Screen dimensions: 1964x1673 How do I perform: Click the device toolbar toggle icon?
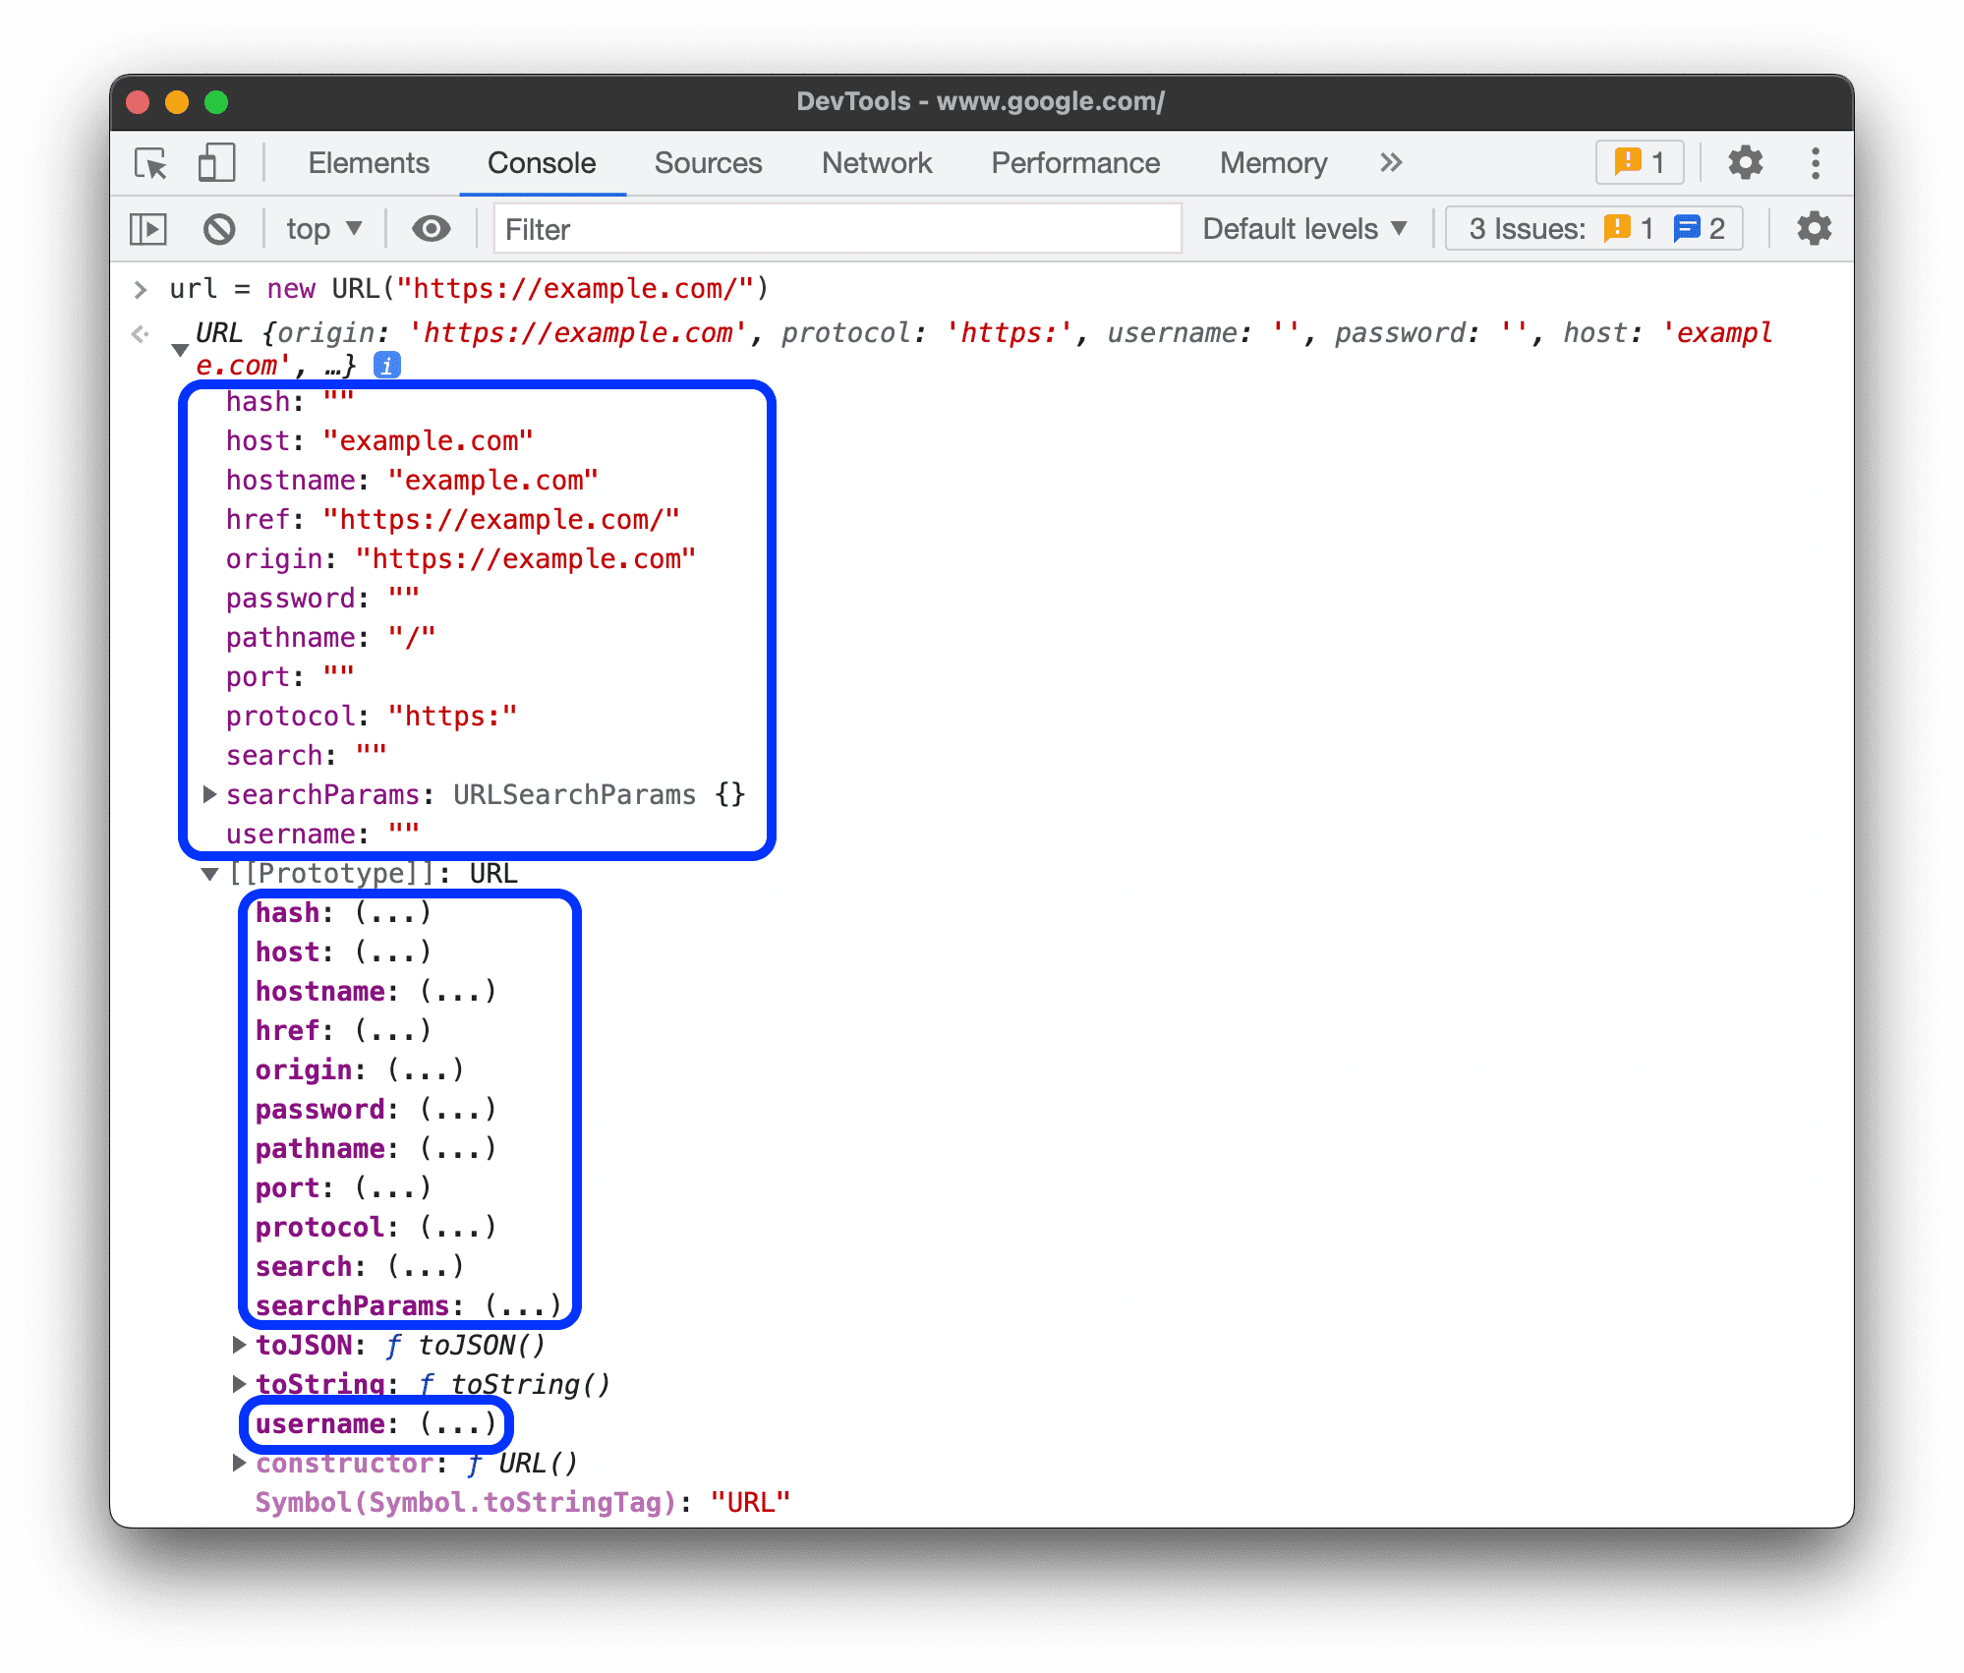(216, 161)
